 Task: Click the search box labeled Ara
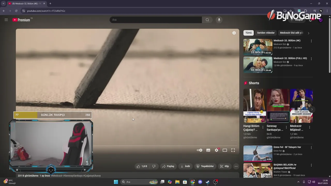click(x=156, y=20)
